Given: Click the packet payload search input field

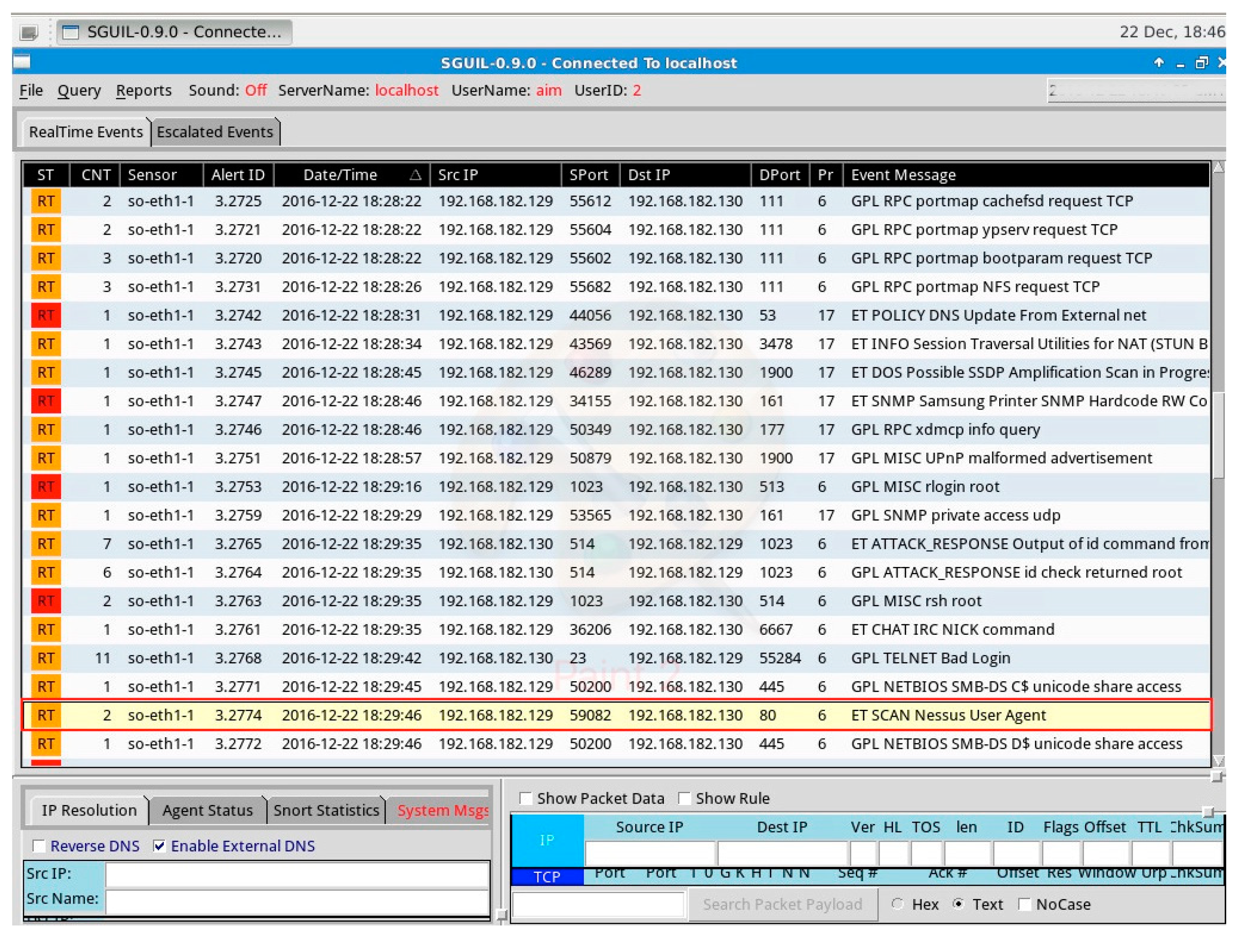Looking at the screenshot, I should point(598,905).
